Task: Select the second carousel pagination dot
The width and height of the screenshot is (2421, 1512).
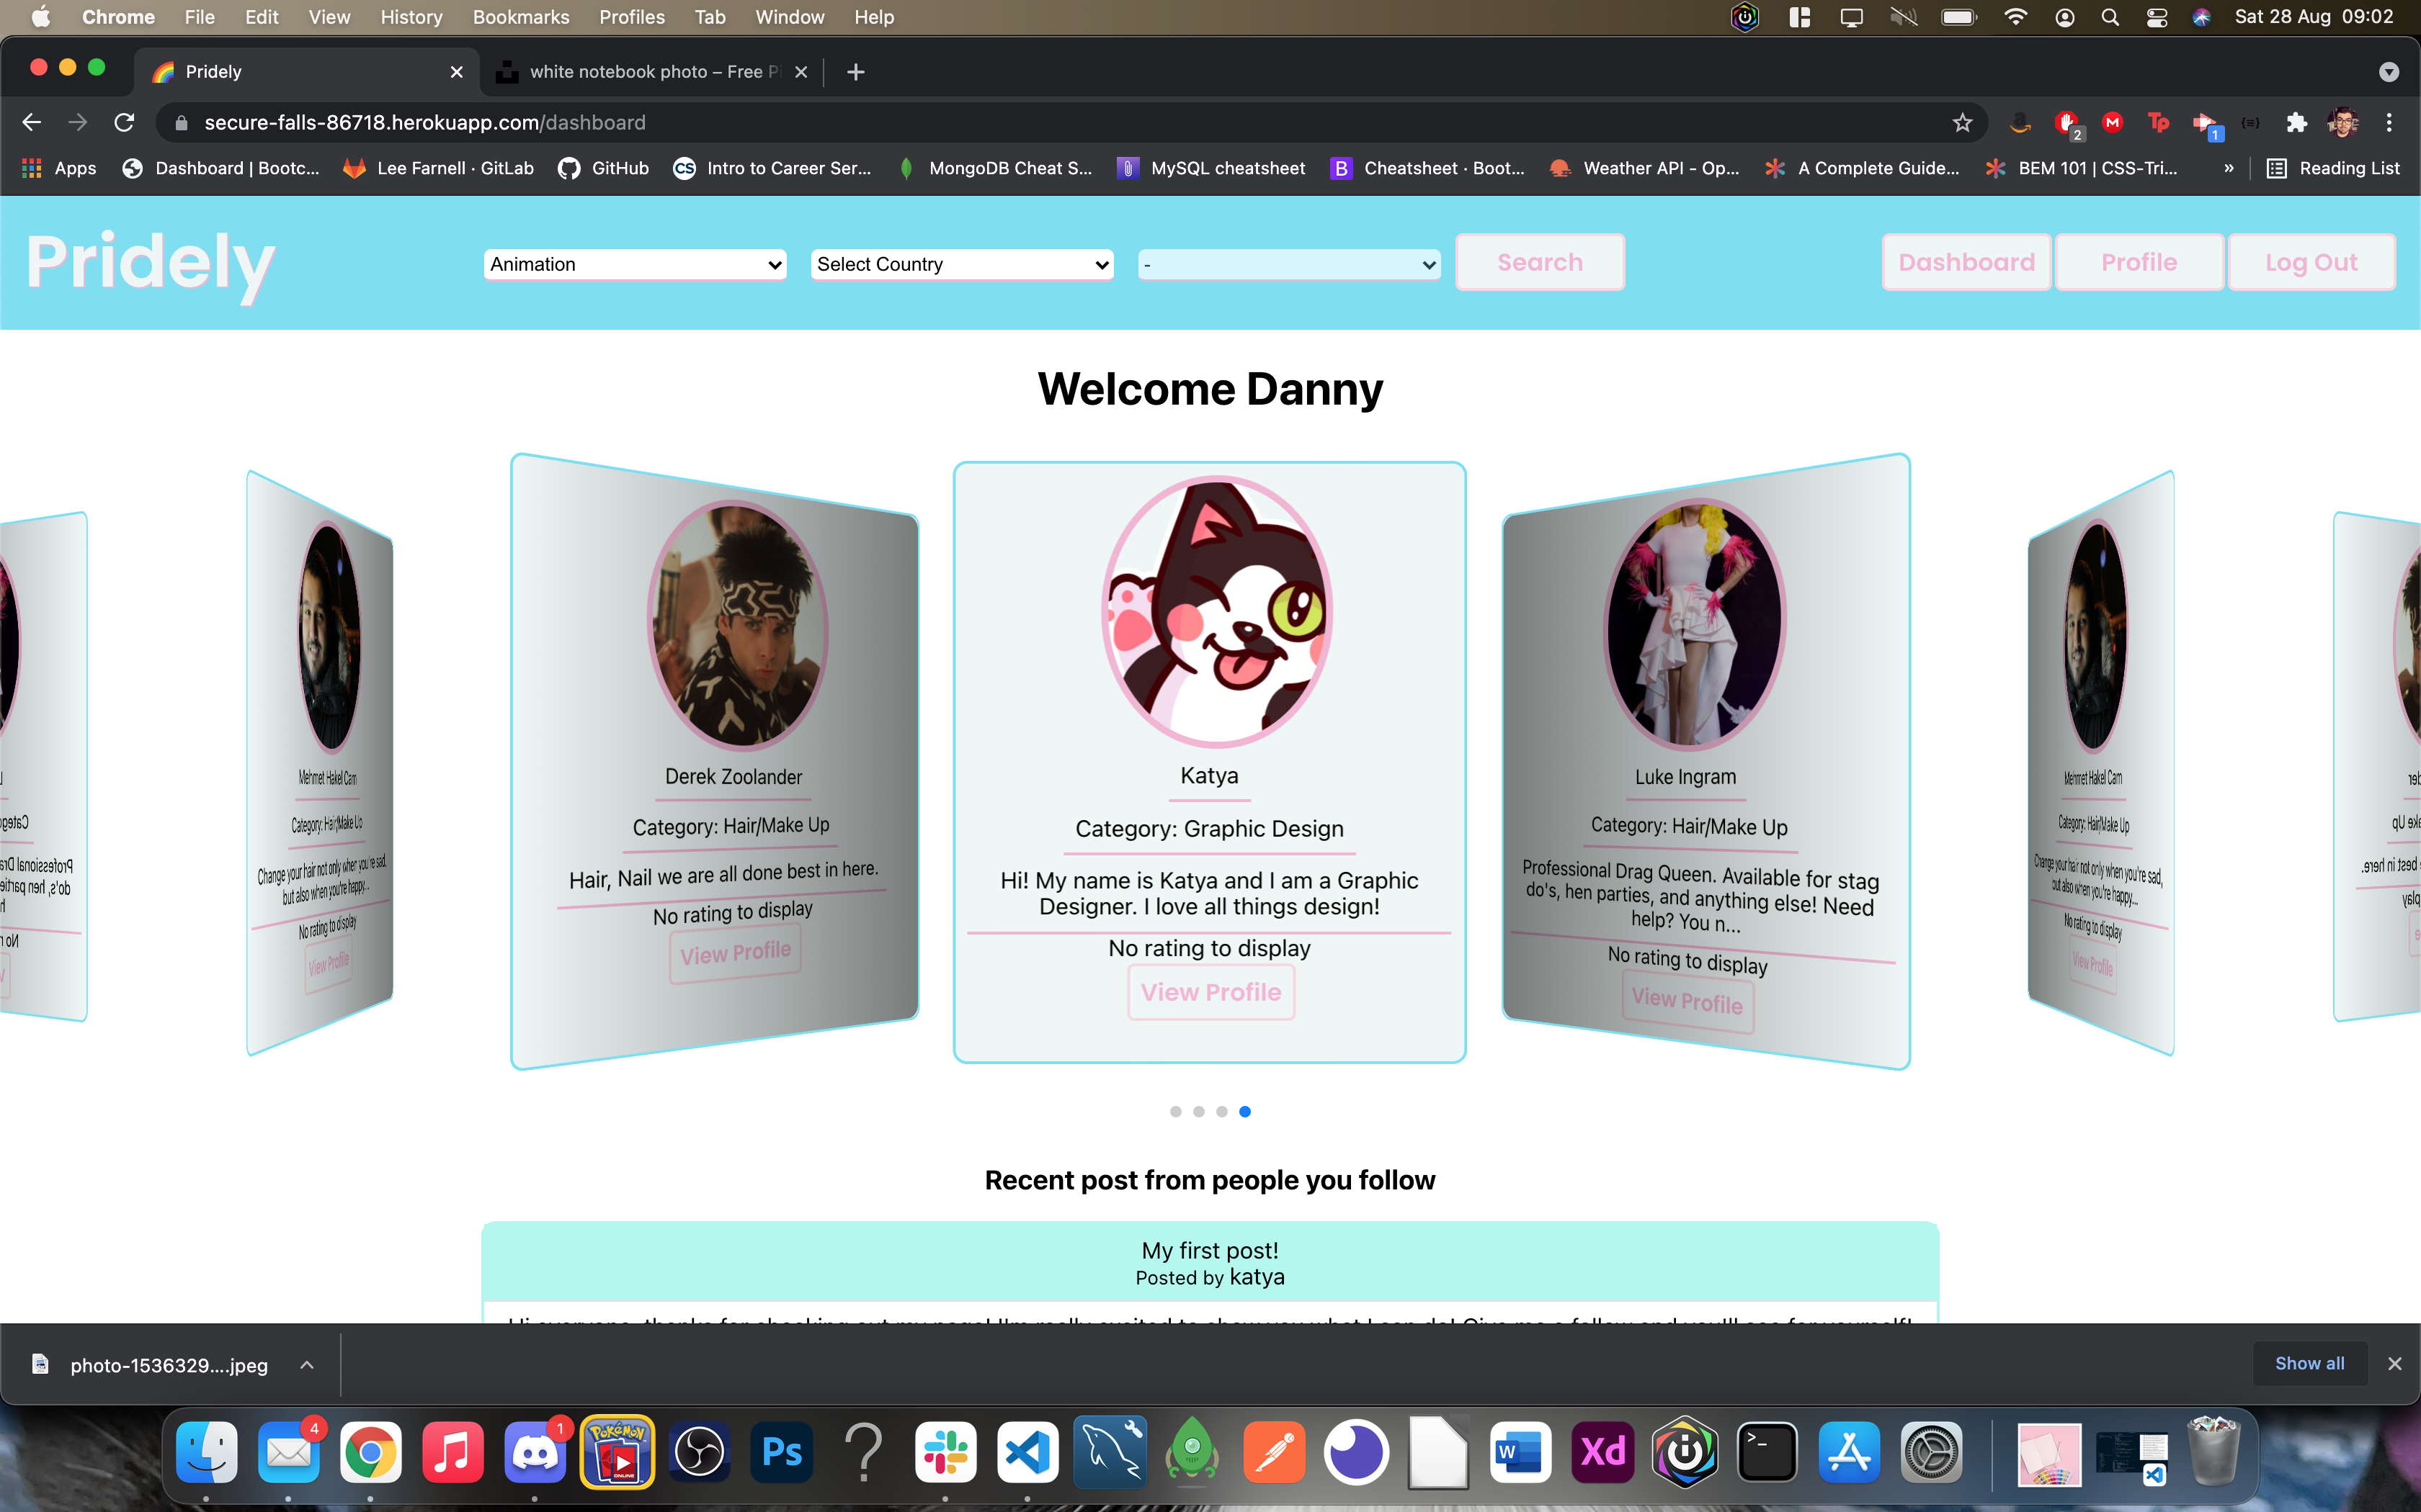Action: pyautogui.click(x=1198, y=1111)
